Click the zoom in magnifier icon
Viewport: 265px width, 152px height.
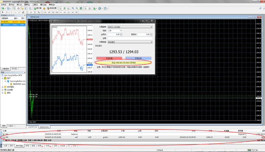coord(73,8)
